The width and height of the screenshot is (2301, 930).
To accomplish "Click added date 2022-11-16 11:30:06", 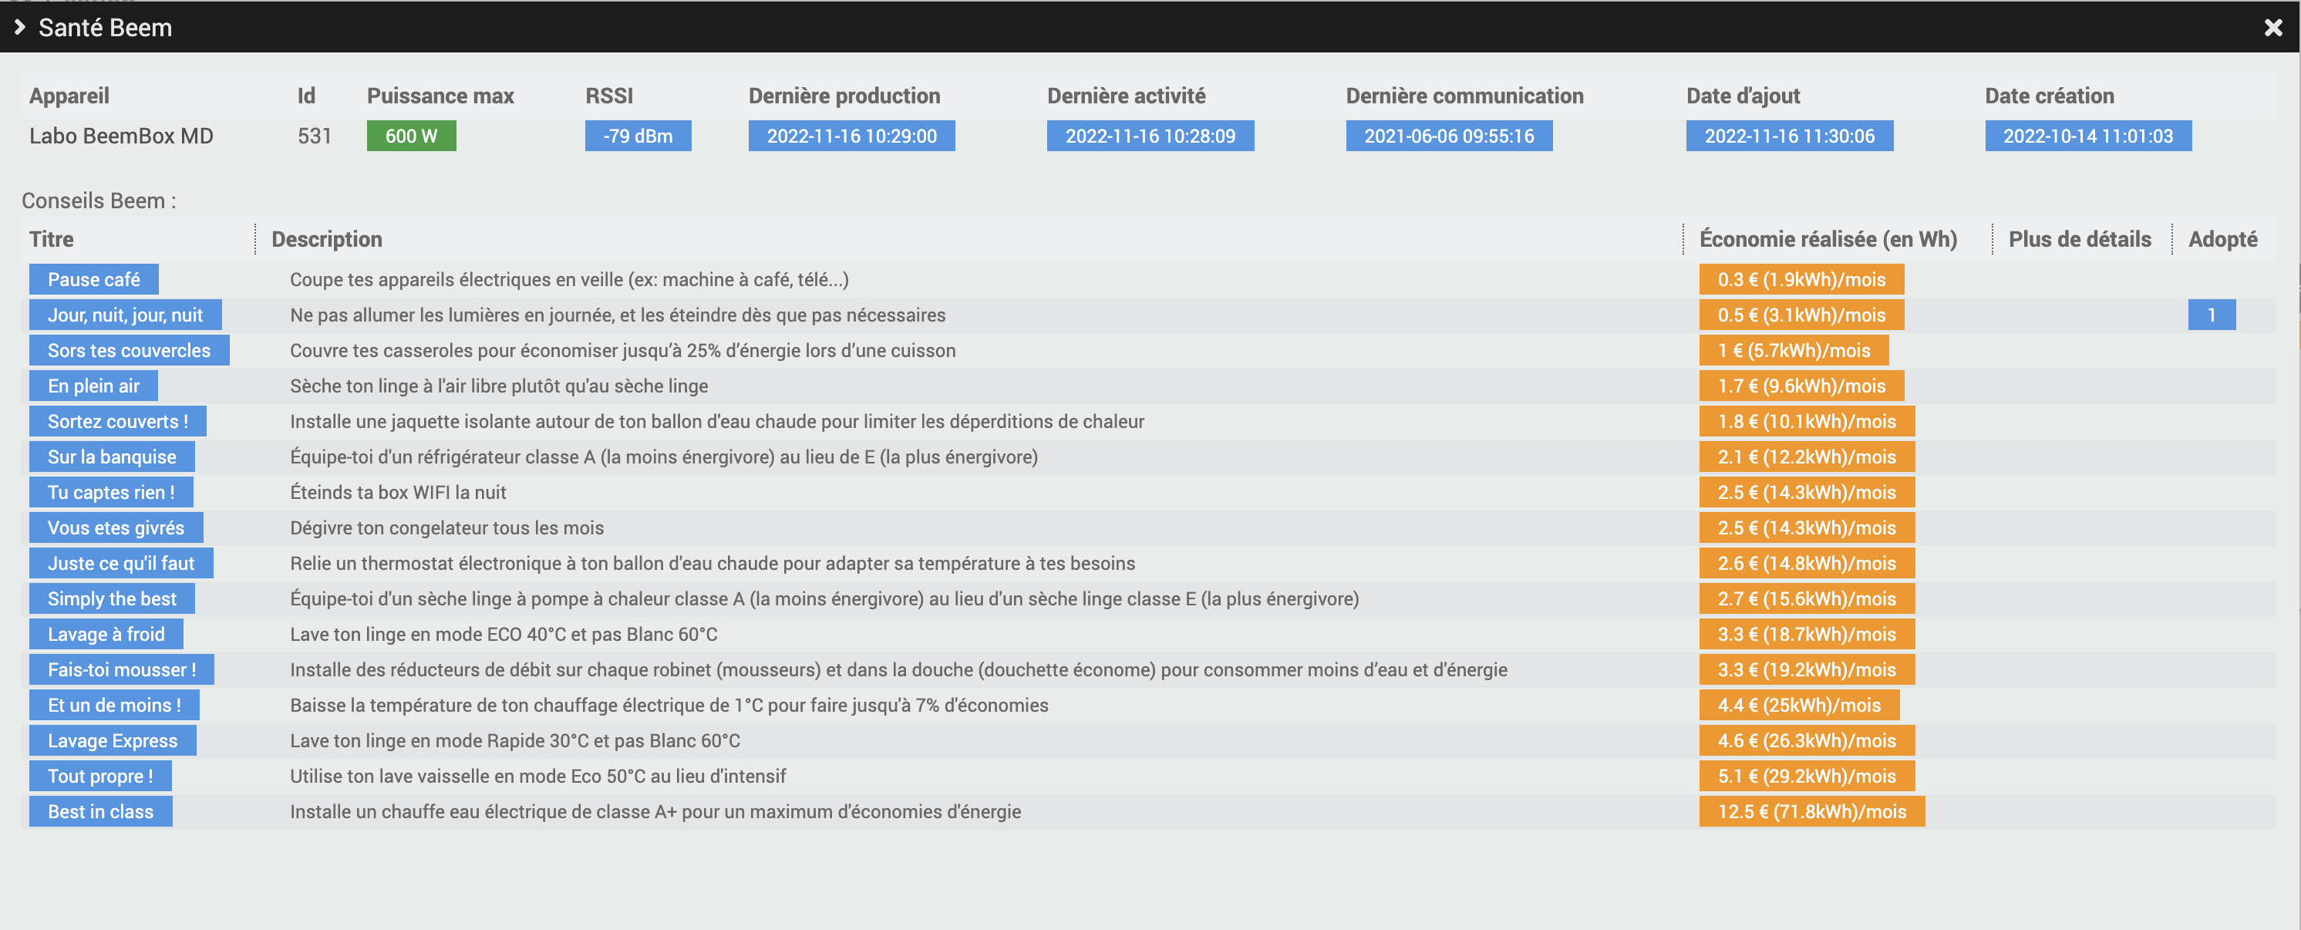I will pyautogui.click(x=1789, y=136).
